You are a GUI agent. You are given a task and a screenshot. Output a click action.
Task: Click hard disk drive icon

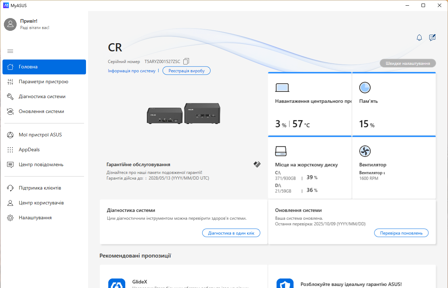click(281, 151)
